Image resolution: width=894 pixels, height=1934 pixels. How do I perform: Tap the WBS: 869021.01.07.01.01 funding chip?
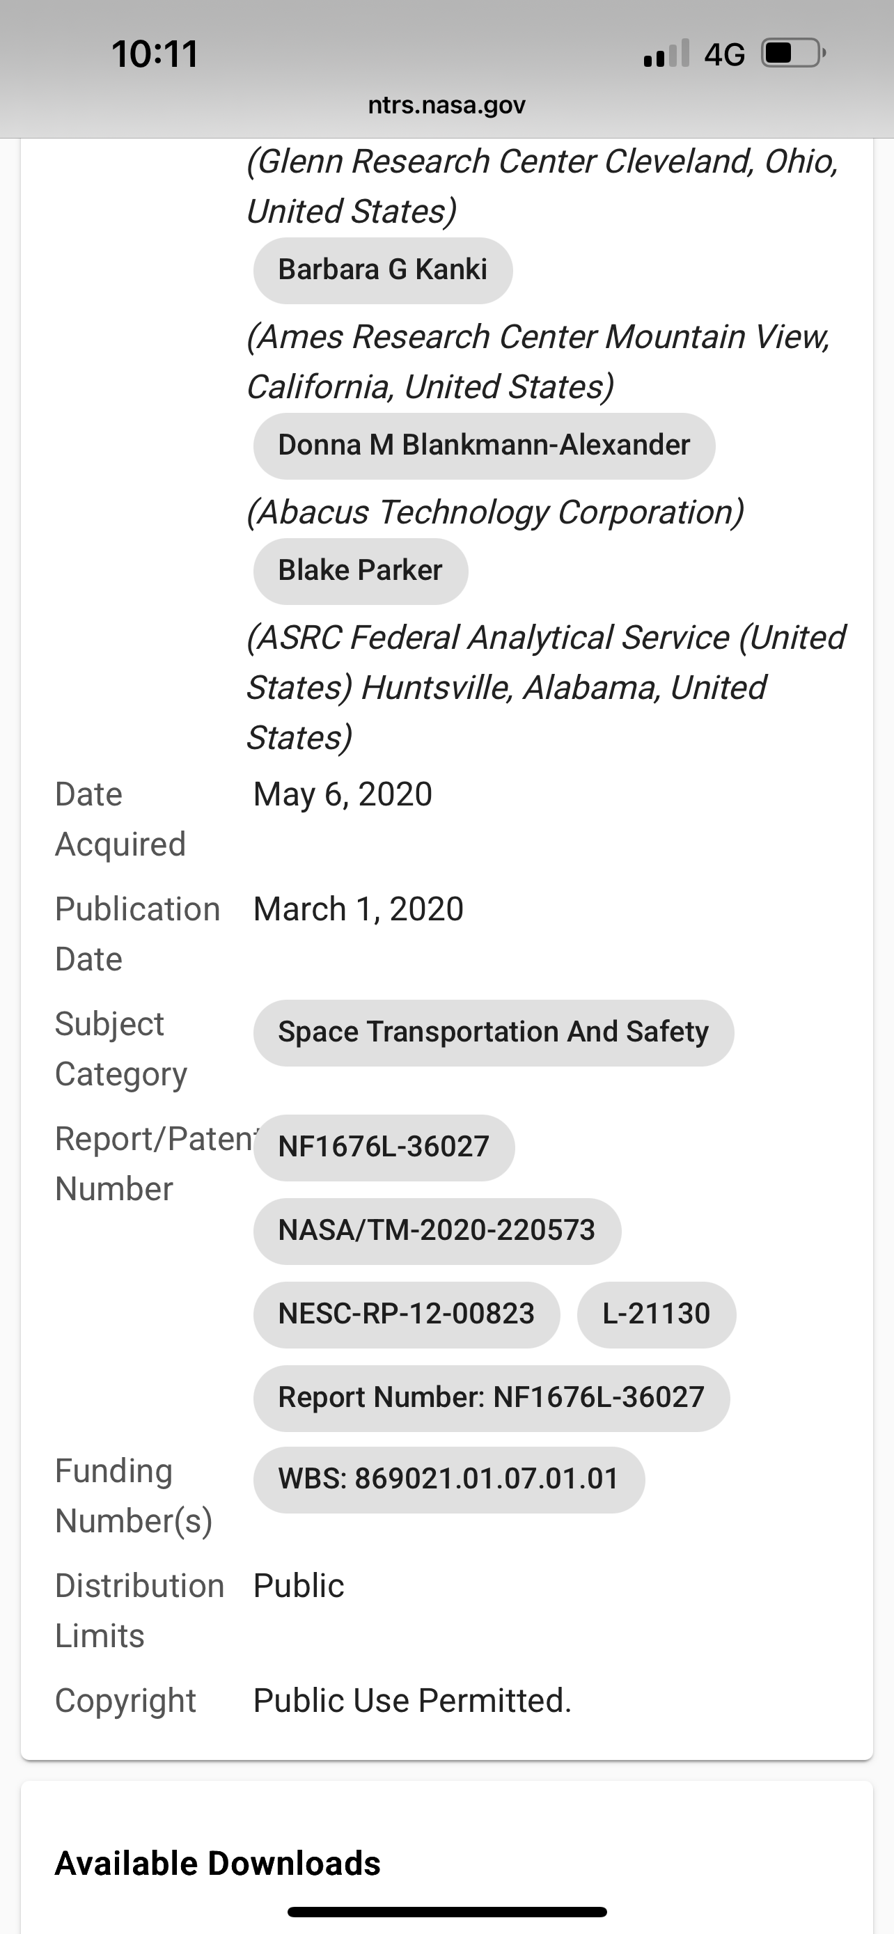[448, 1479]
